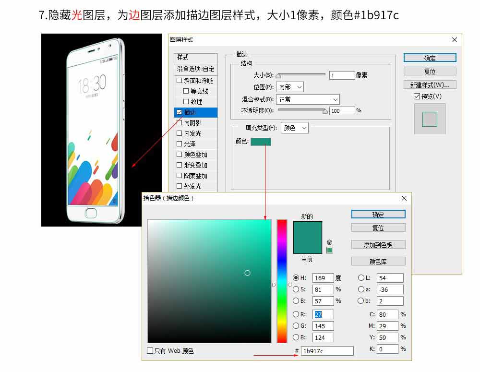Select the RGB blue B radio button
Viewport: 480px width, 372px height.
296,337
